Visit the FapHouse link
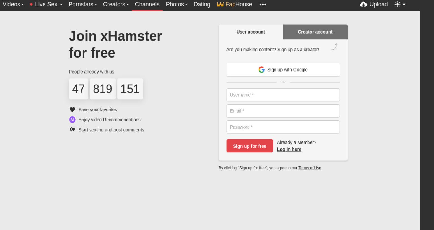This screenshot has height=230, width=434. [x=234, y=5]
